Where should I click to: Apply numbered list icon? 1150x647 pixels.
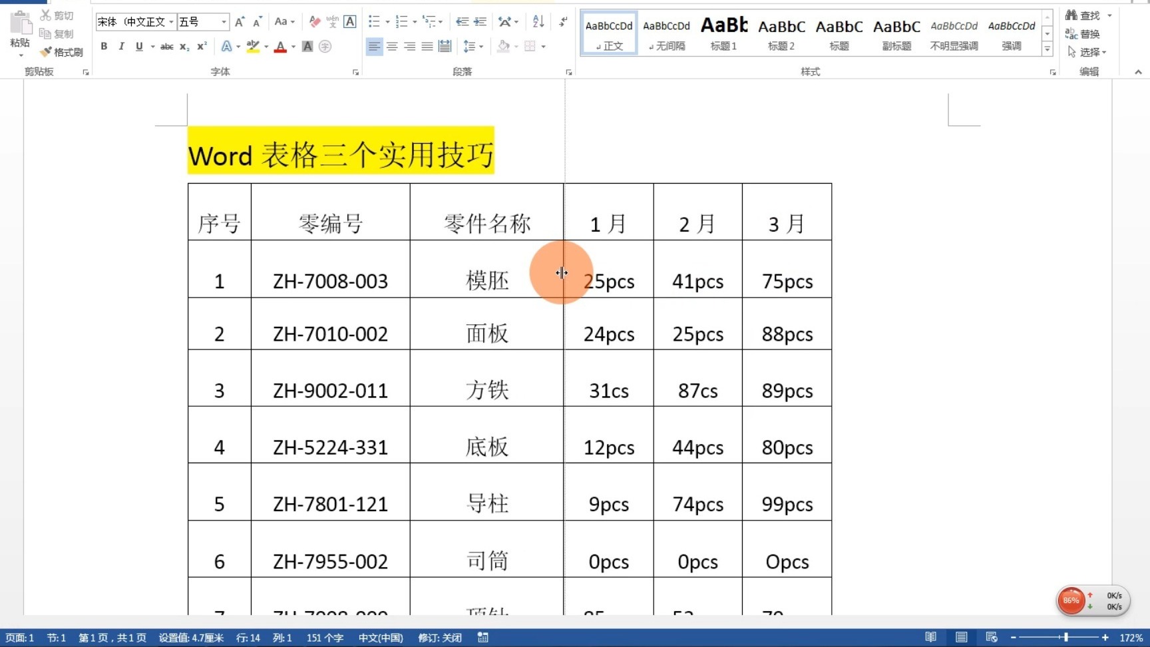(x=401, y=22)
